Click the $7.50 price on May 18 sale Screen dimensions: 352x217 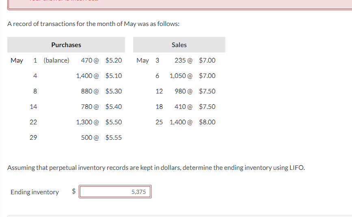[207, 107]
